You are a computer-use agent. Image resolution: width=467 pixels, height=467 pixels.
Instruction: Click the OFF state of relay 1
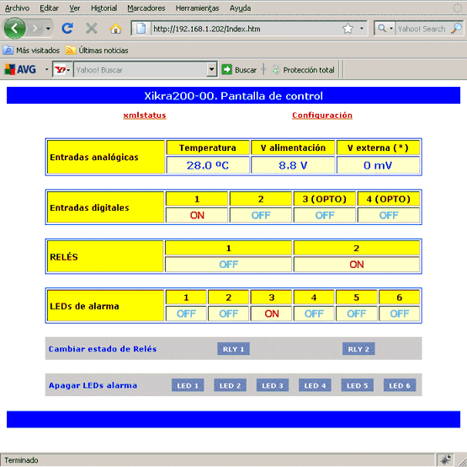pyautogui.click(x=228, y=264)
